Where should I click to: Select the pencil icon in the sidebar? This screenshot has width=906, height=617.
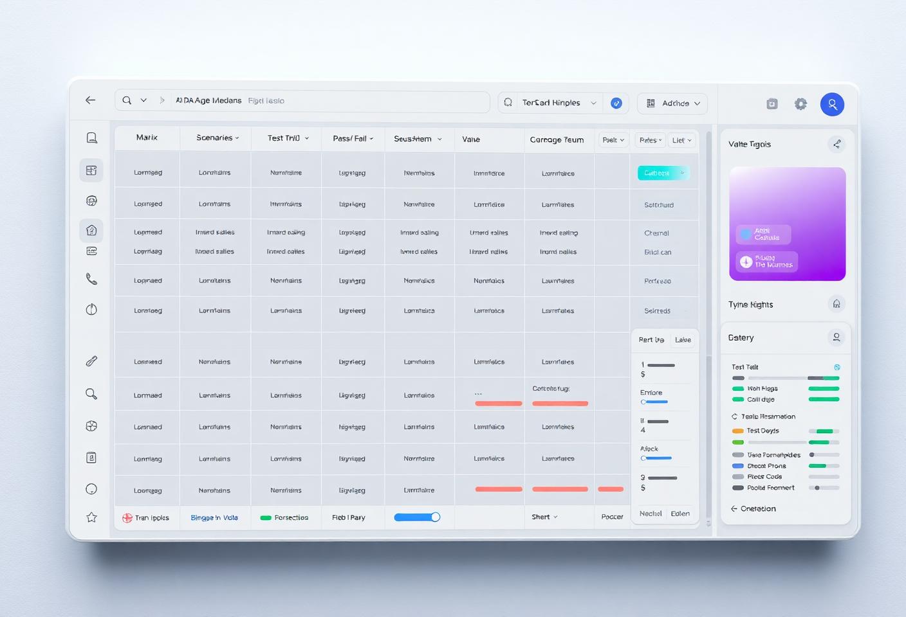[91, 361]
